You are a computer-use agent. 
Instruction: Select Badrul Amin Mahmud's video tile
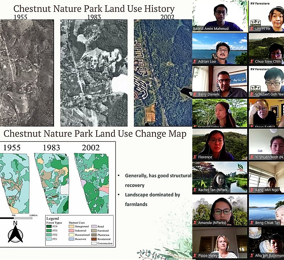click(x=220, y=16)
